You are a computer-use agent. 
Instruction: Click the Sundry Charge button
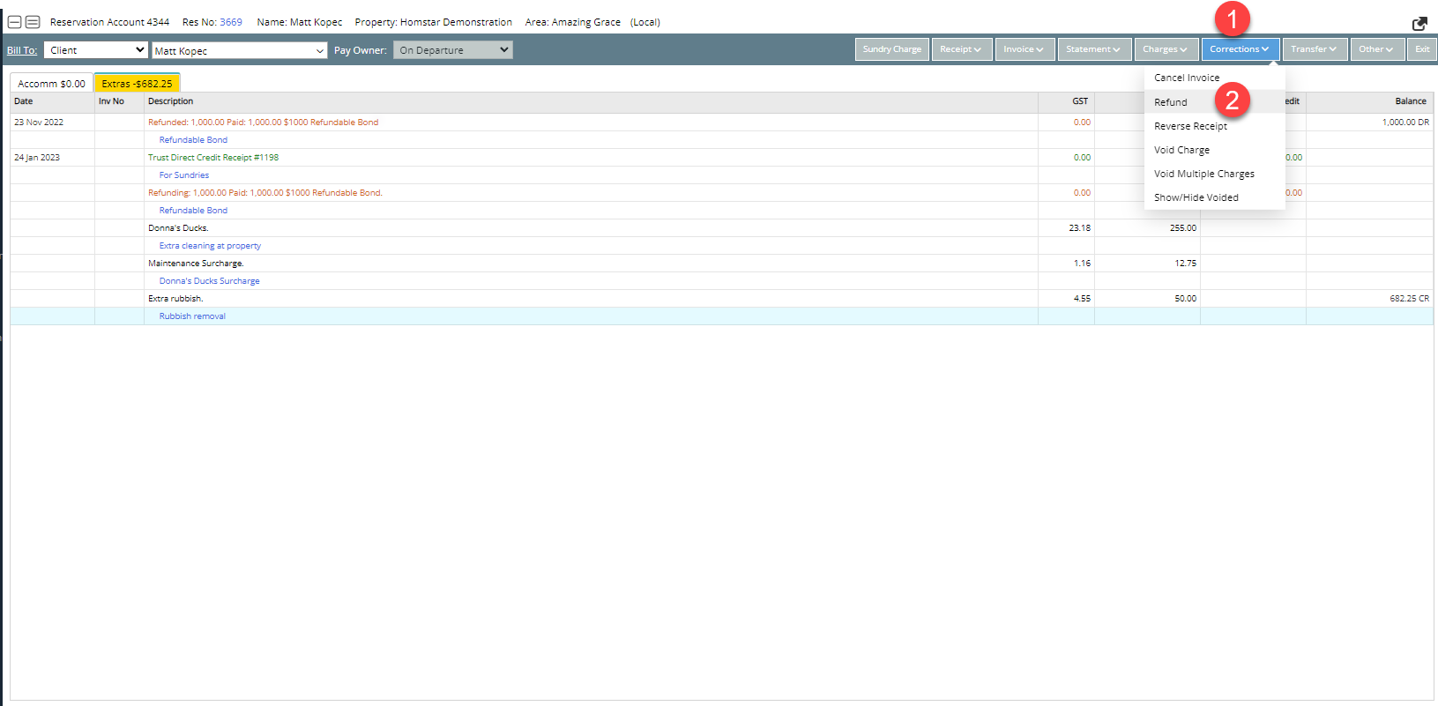891,49
